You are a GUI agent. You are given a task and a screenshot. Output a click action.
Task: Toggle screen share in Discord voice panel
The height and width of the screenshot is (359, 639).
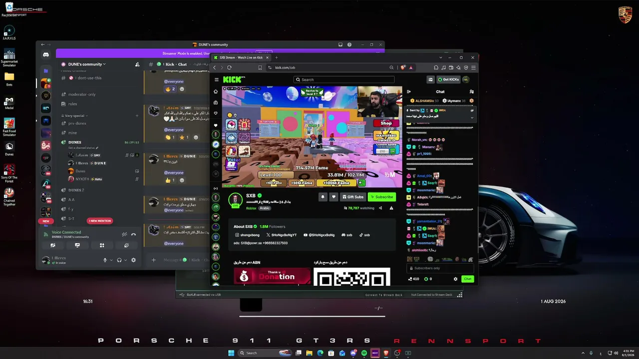[77, 245]
